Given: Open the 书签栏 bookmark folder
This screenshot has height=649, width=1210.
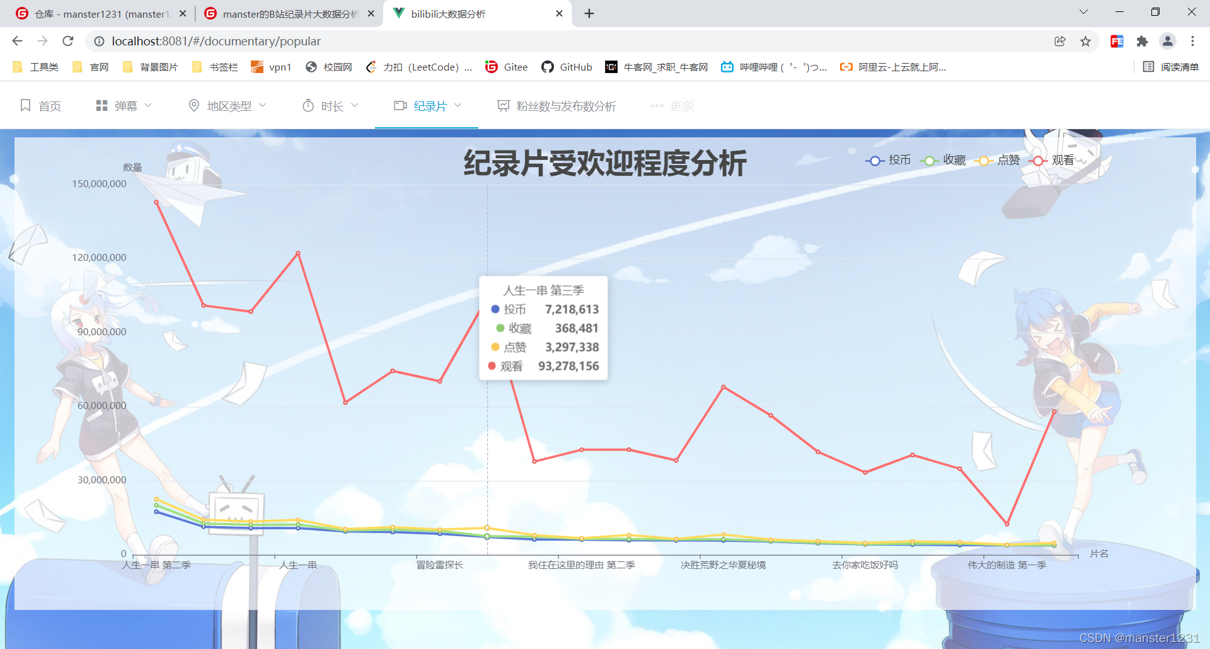Looking at the screenshot, I should click(215, 67).
